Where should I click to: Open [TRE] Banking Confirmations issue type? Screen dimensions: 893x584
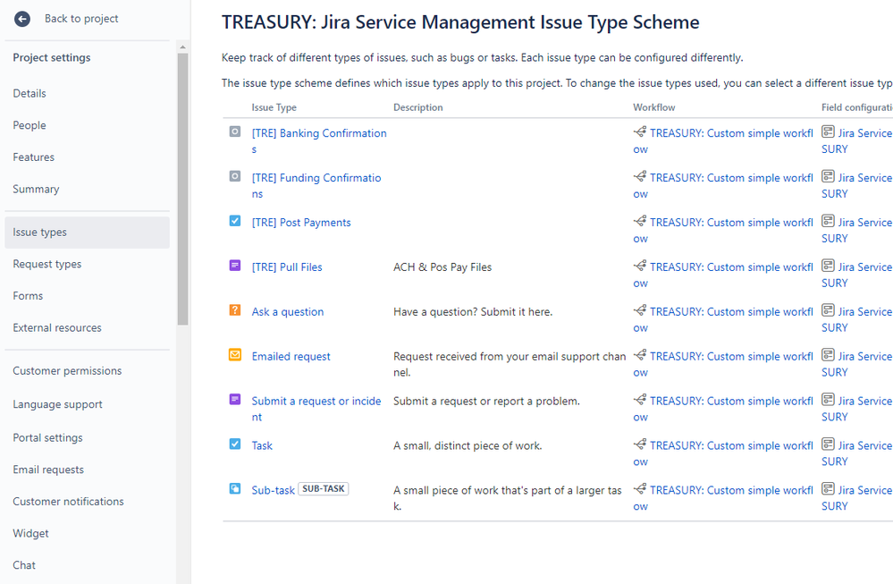coord(319,140)
